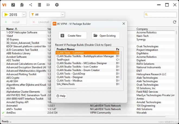The width and height of the screenshot is (179, 124).
Task: Select the 10dof package row
Action: (x=10, y=36)
